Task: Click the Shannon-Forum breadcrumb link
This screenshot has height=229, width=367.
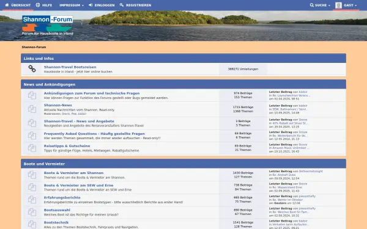Action: click(x=34, y=47)
